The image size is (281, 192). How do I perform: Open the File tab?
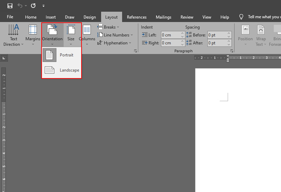click(10, 17)
